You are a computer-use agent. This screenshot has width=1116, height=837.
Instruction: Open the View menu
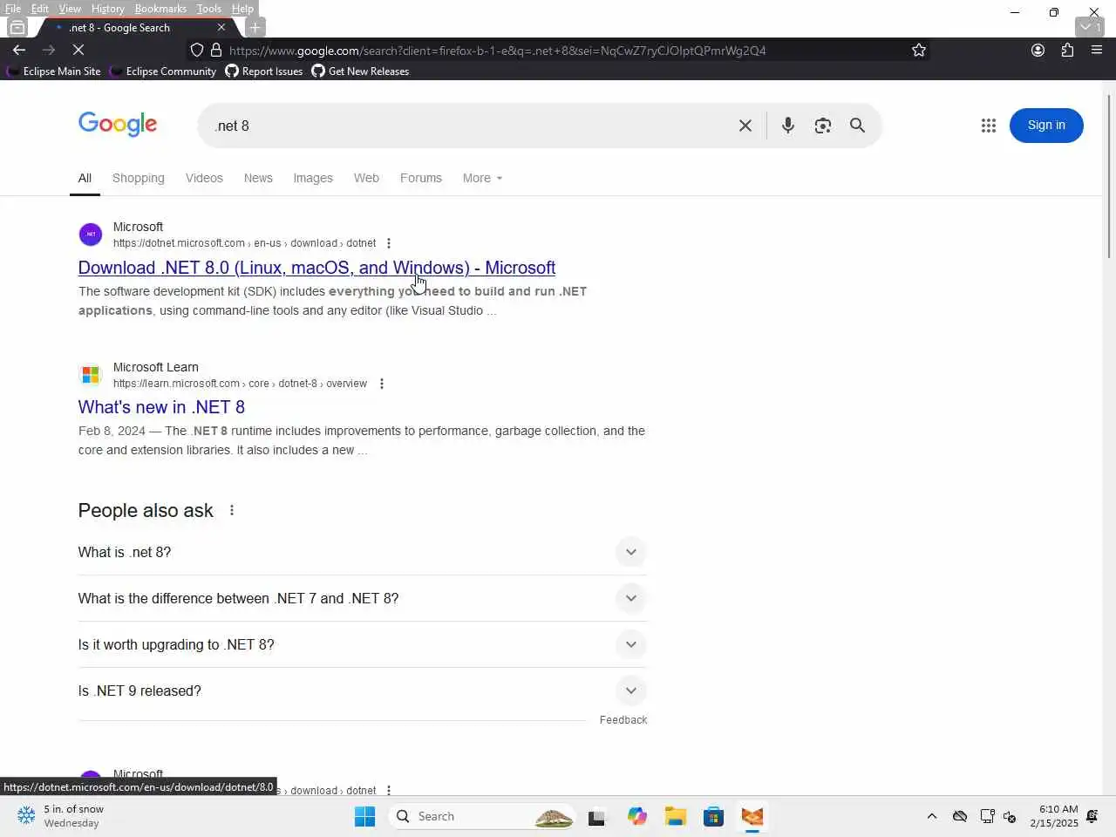click(x=70, y=9)
